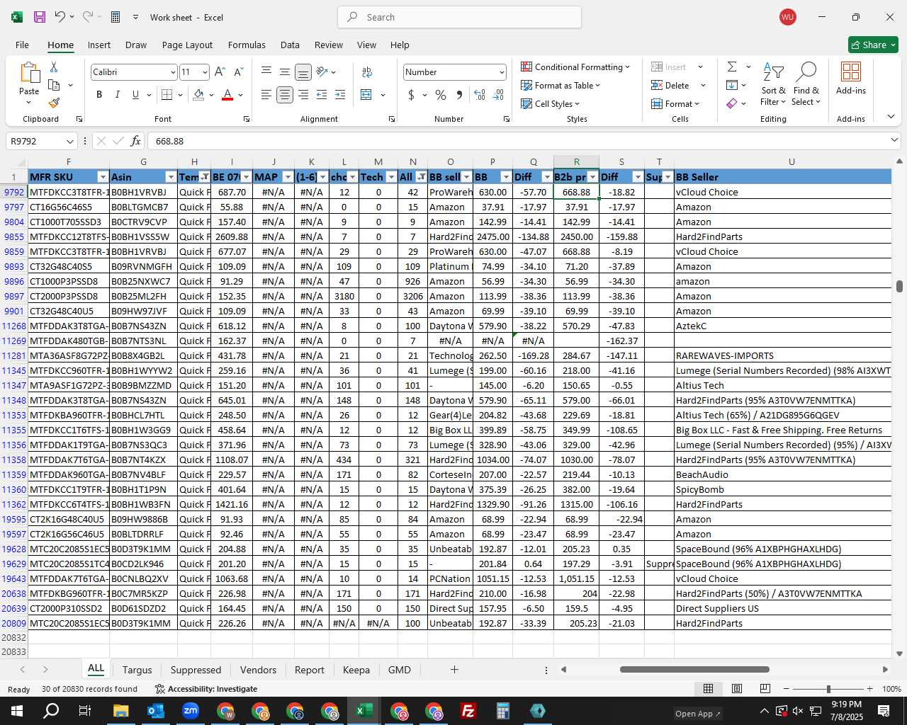Open the font size dropdown
This screenshot has height=725, width=907.
pos(205,72)
